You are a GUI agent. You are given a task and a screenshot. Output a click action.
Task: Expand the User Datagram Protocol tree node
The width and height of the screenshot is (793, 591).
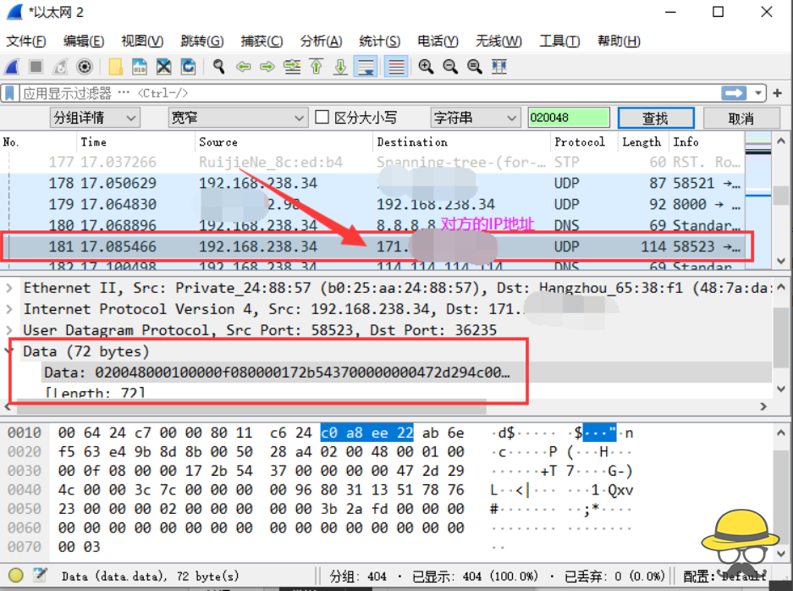(x=9, y=330)
